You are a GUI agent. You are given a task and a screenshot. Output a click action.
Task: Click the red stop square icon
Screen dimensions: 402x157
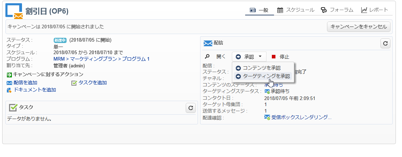274,57
